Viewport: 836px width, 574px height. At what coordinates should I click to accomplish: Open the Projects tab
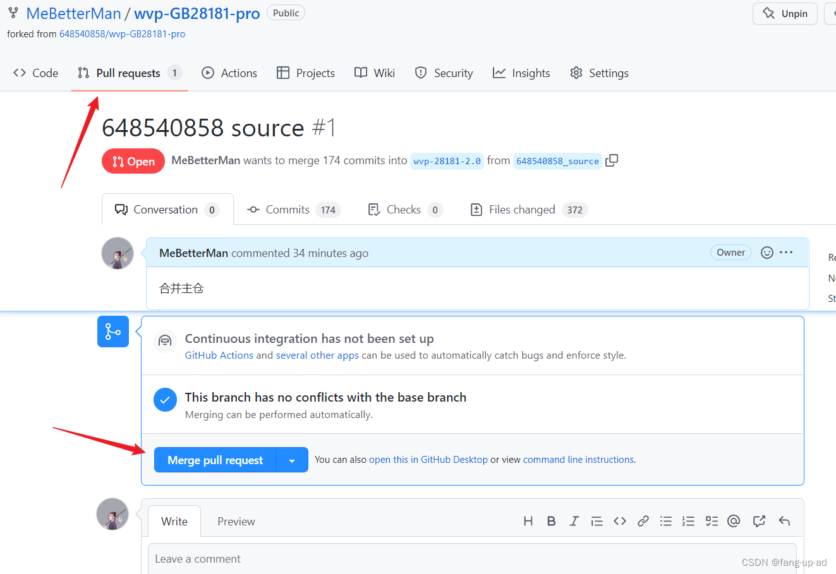[x=306, y=73]
